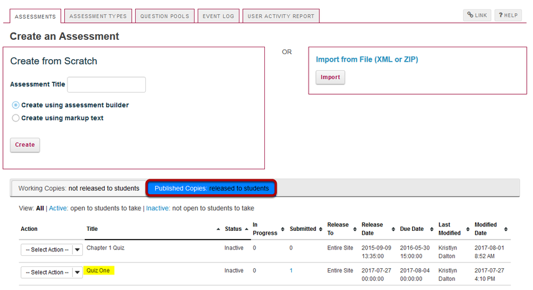Sort by Last Modified column arrows
The height and width of the screenshot is (290, 533).
click(468, 229)
